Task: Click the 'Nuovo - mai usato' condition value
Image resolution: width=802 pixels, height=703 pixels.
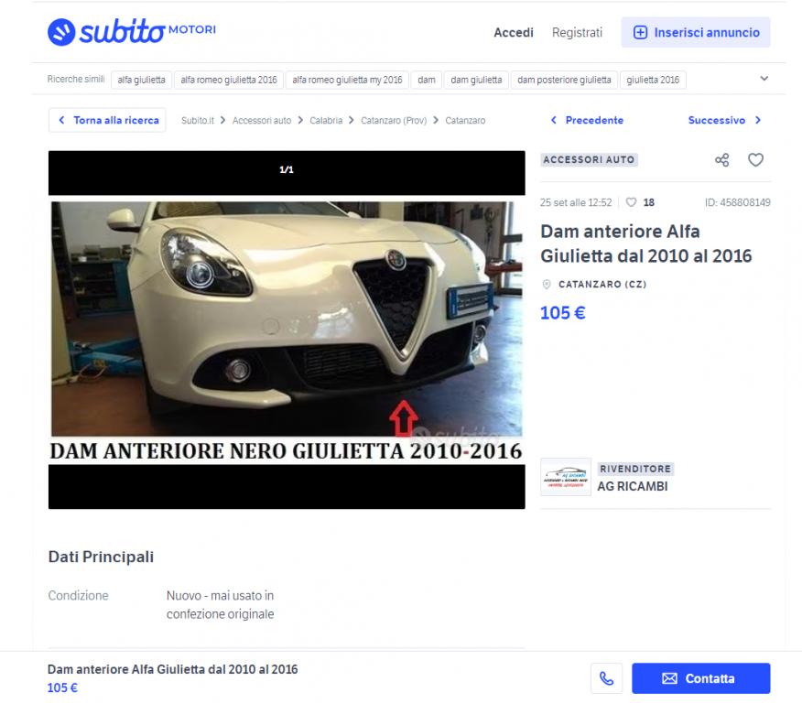Action: pos(220,605)
